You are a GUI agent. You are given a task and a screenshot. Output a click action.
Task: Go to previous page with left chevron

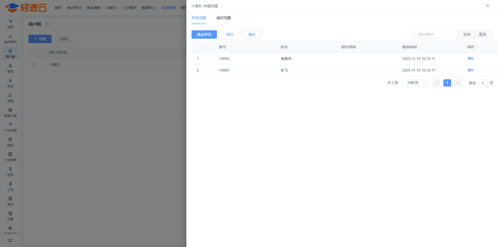[x=437, y=83]
